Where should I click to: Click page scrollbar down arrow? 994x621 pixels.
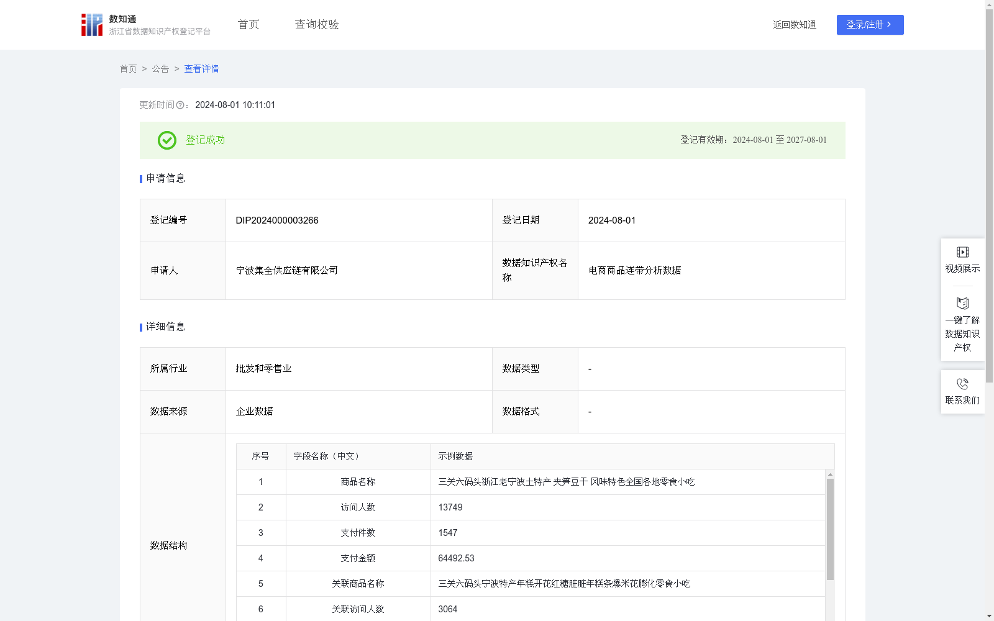(989, 616)
